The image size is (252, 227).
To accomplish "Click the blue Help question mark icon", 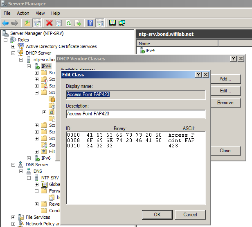I will pyautogui.click(x=90, y=23).
